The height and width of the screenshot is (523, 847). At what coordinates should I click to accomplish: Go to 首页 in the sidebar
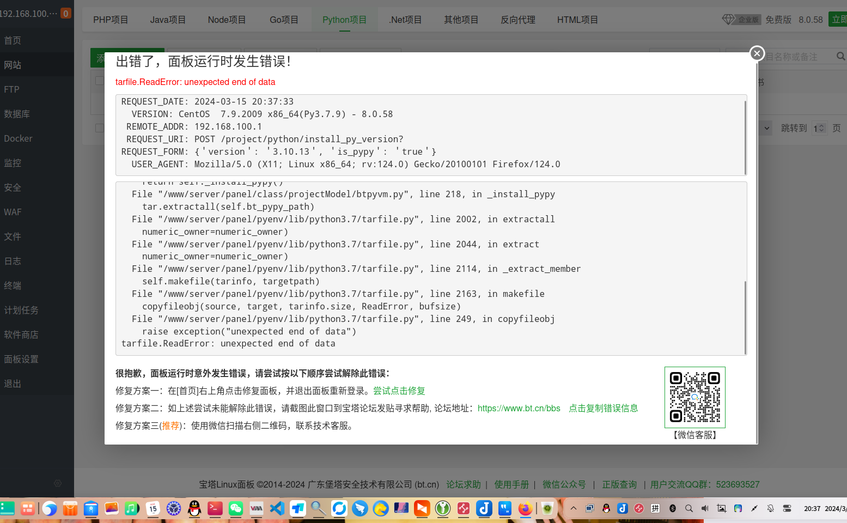pos(37,40)
